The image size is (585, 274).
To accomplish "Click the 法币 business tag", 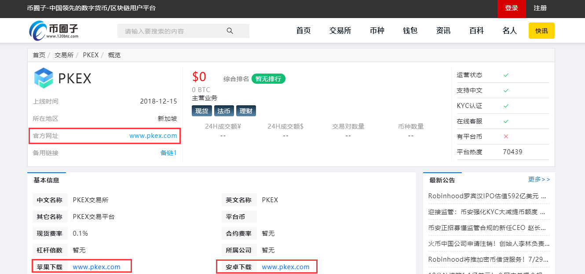I will [224, 111].
